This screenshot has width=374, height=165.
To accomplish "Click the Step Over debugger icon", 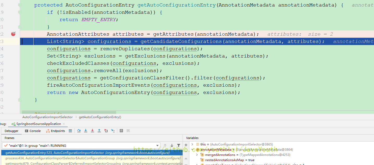I will [79, 131].
